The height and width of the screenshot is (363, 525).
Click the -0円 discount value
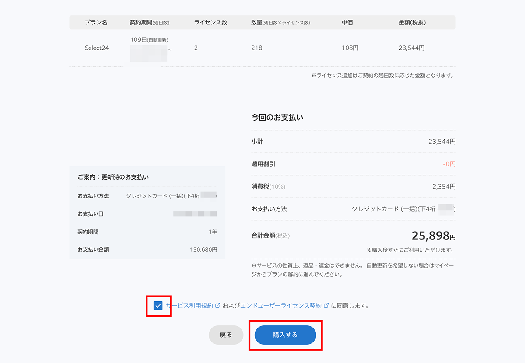[449, 164]
